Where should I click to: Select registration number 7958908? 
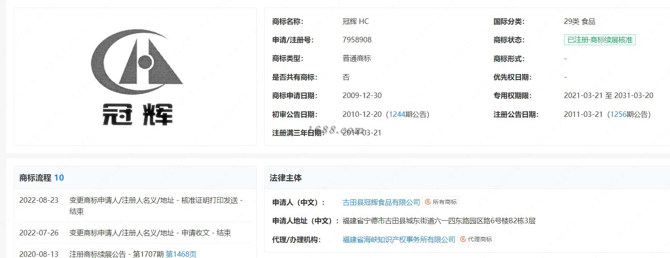(x=357, y=40)
